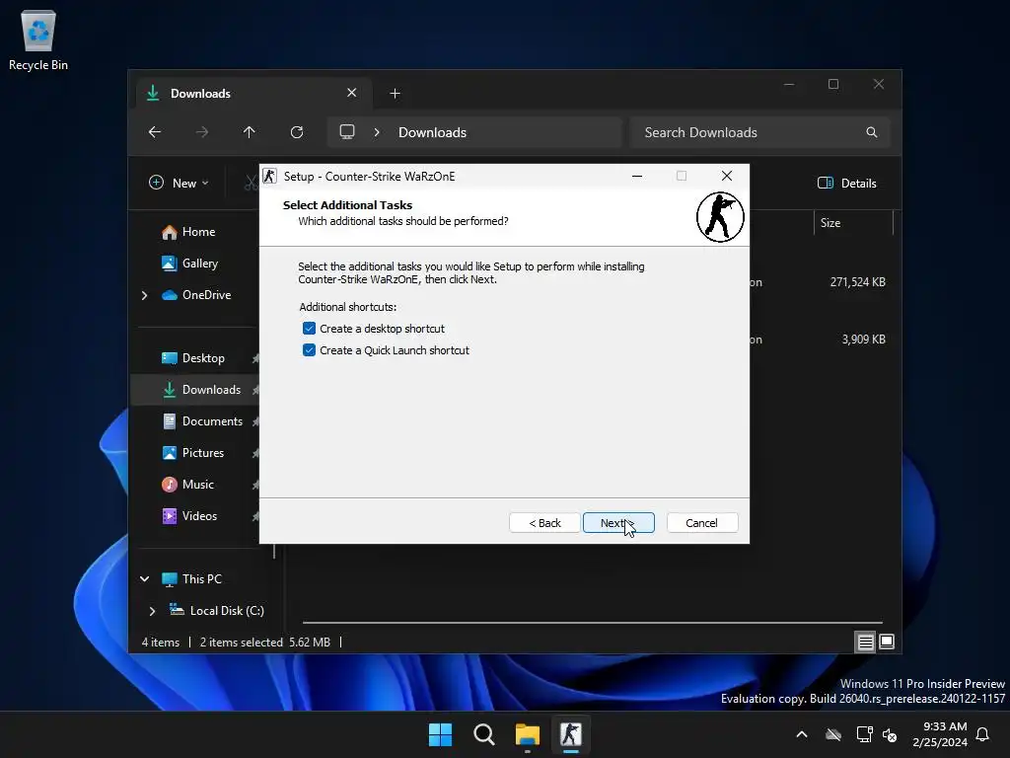Screen dimensions: 1010x758
Task: Click Next in the setup wizard
Action: tap(618, 523)
